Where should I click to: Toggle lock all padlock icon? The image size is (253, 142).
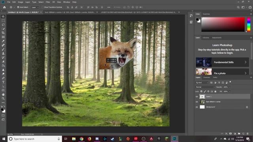tap(215, 92)
